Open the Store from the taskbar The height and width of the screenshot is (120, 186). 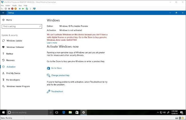click(77, 112)
